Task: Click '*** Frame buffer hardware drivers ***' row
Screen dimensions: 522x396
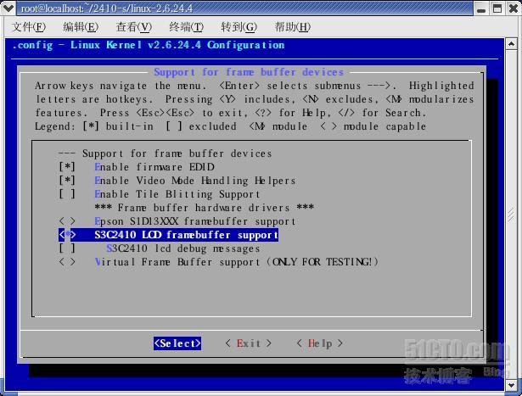Action: [204, 208]
